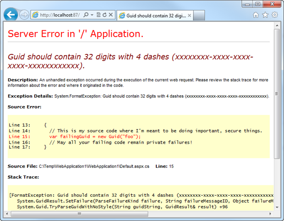Open the Tools gear menu
284x221 pixels.
point(274,15)
